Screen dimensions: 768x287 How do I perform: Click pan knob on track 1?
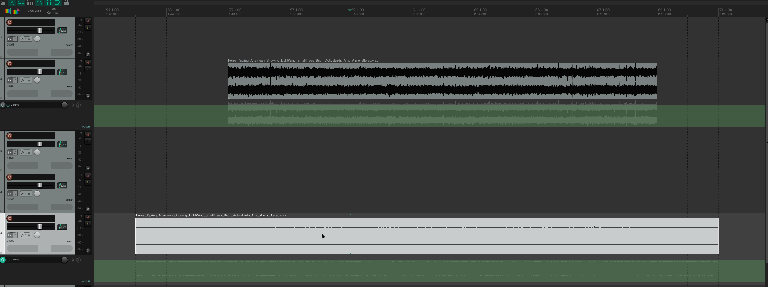tap(37, 39)
